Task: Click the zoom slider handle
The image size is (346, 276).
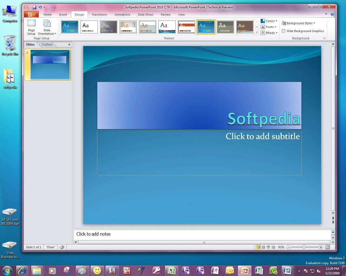Action: [304, 247]
